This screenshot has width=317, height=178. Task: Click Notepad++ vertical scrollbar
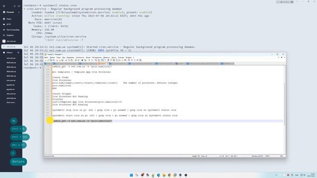[285, 104]
